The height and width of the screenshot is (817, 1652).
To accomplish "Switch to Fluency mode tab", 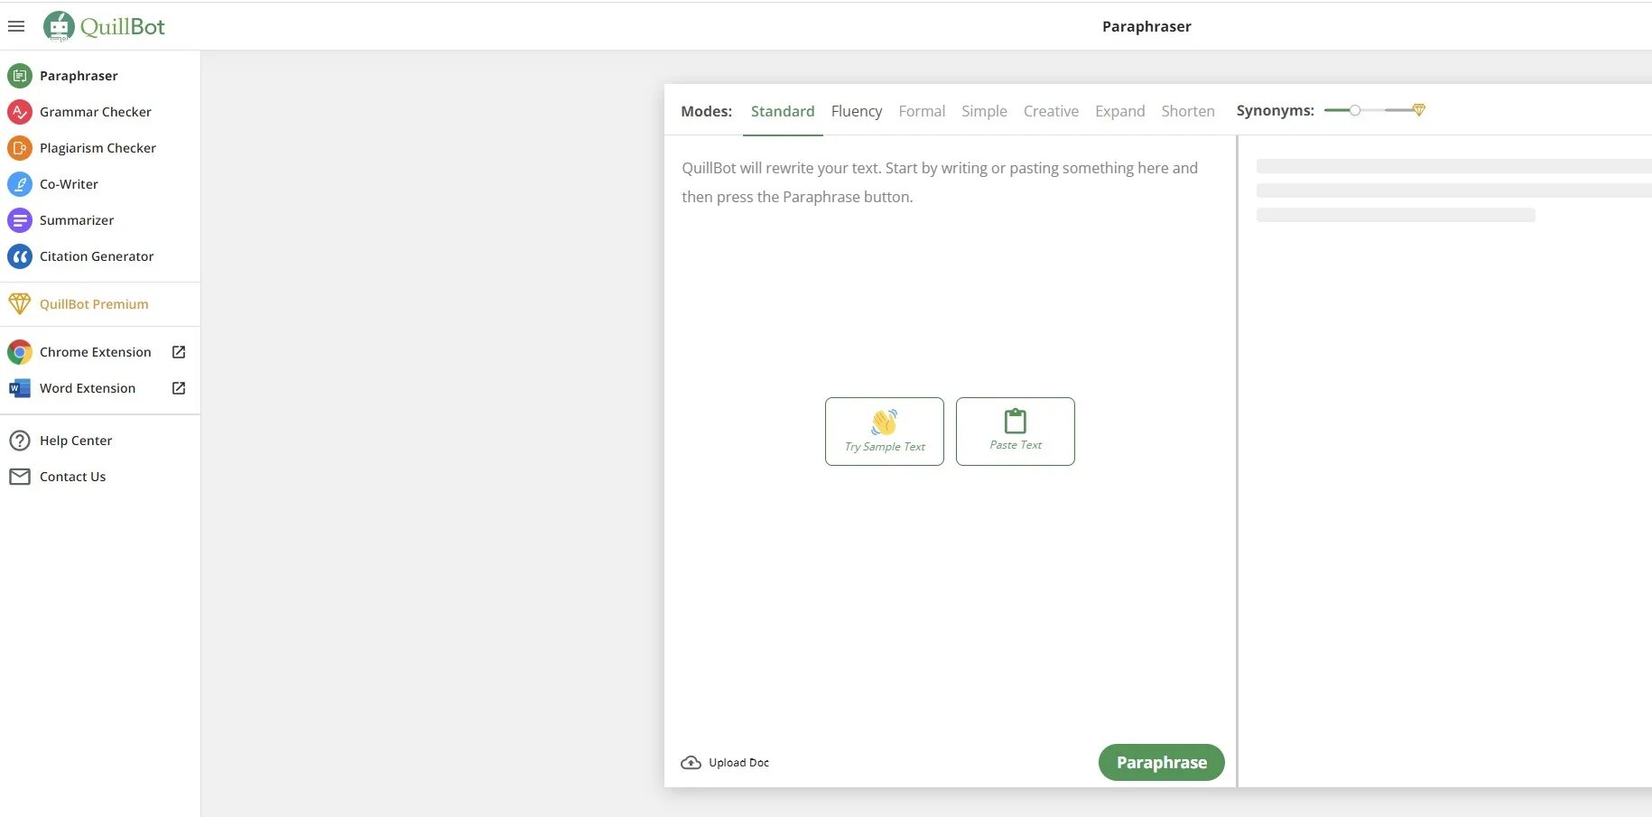I will click(x=856, y=111).
